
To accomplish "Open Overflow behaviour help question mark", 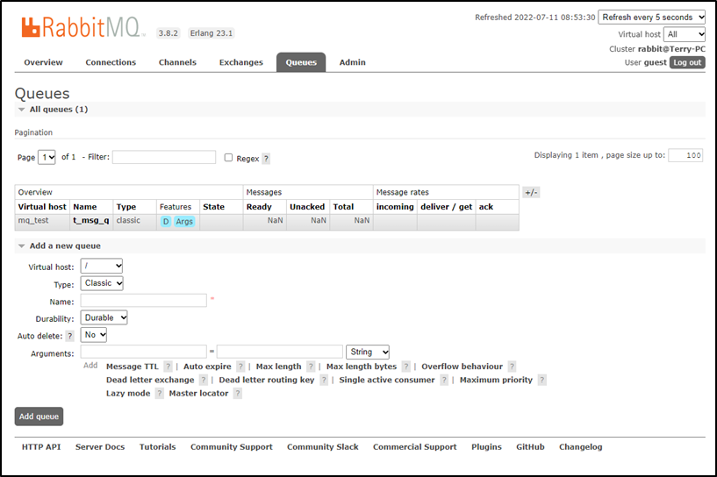I will coord(513,367).
